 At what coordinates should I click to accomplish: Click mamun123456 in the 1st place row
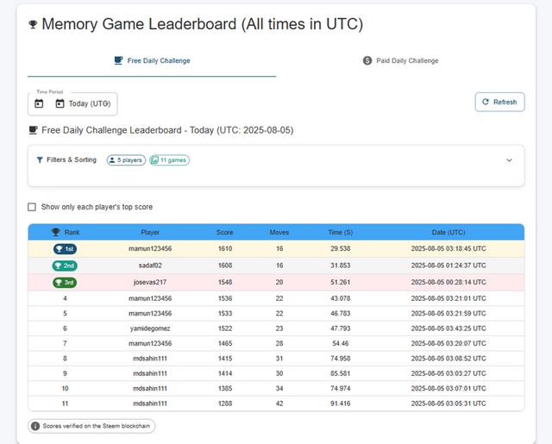pos(150,249)
